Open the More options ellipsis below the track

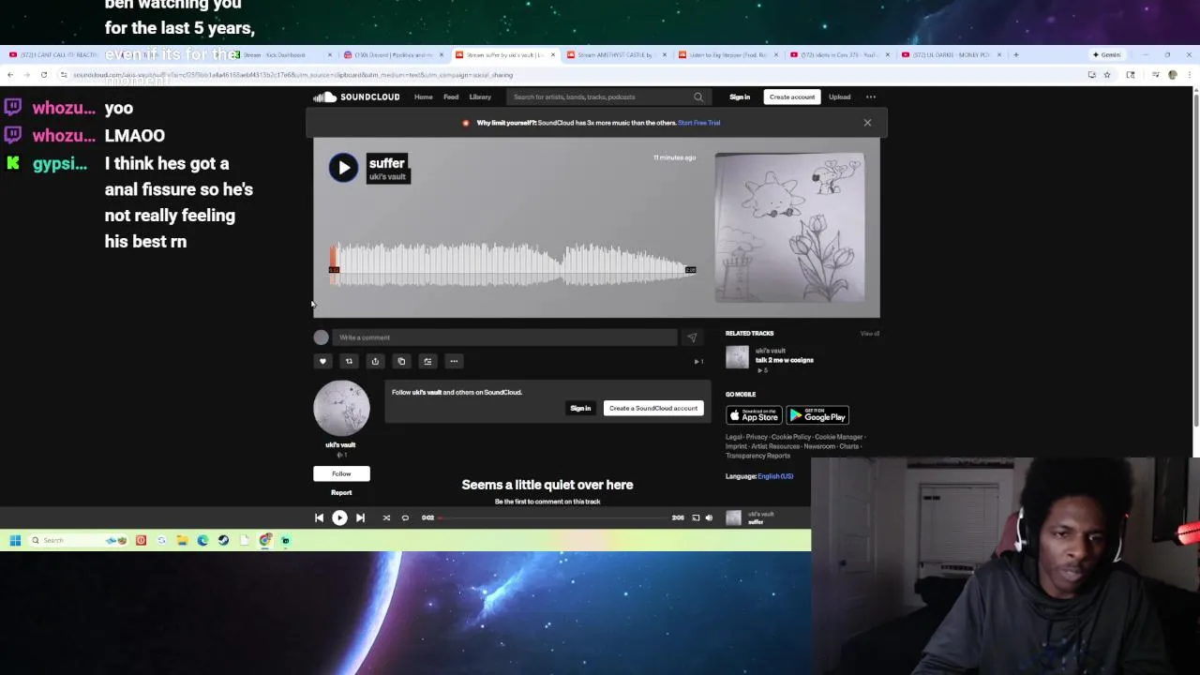pyautogui.click(x=454, y=361)
